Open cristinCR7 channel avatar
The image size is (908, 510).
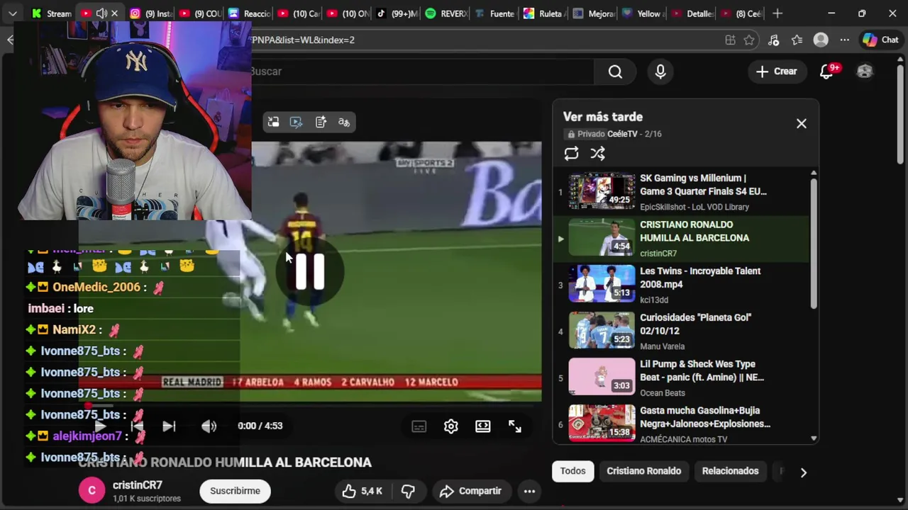[92, 491]
